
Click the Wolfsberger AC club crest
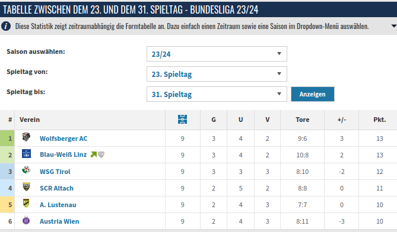point(26,137)
